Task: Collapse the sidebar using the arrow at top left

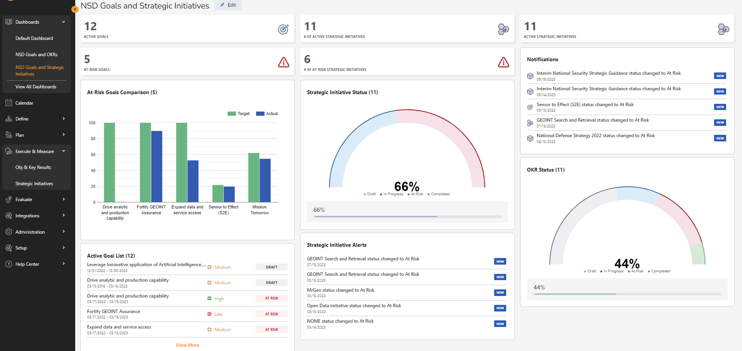Action: [74, 9]
